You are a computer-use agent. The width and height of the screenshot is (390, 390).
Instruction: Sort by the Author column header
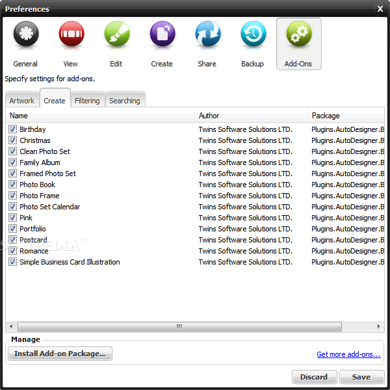[x=251, y=116]
